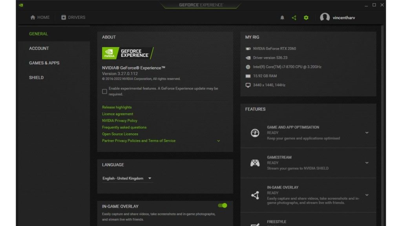Click the Drivers download icon
Viewport: 402px width, 226px height.
click(63, 17)
